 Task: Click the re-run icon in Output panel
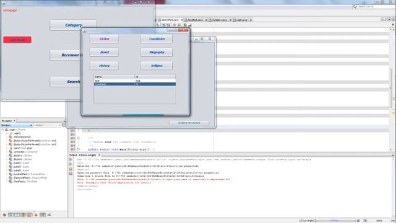pyautogui.click(x=71, y=160)
